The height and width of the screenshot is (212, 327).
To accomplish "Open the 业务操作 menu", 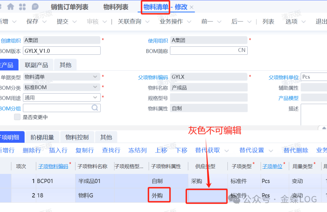I will coord(171,21).
